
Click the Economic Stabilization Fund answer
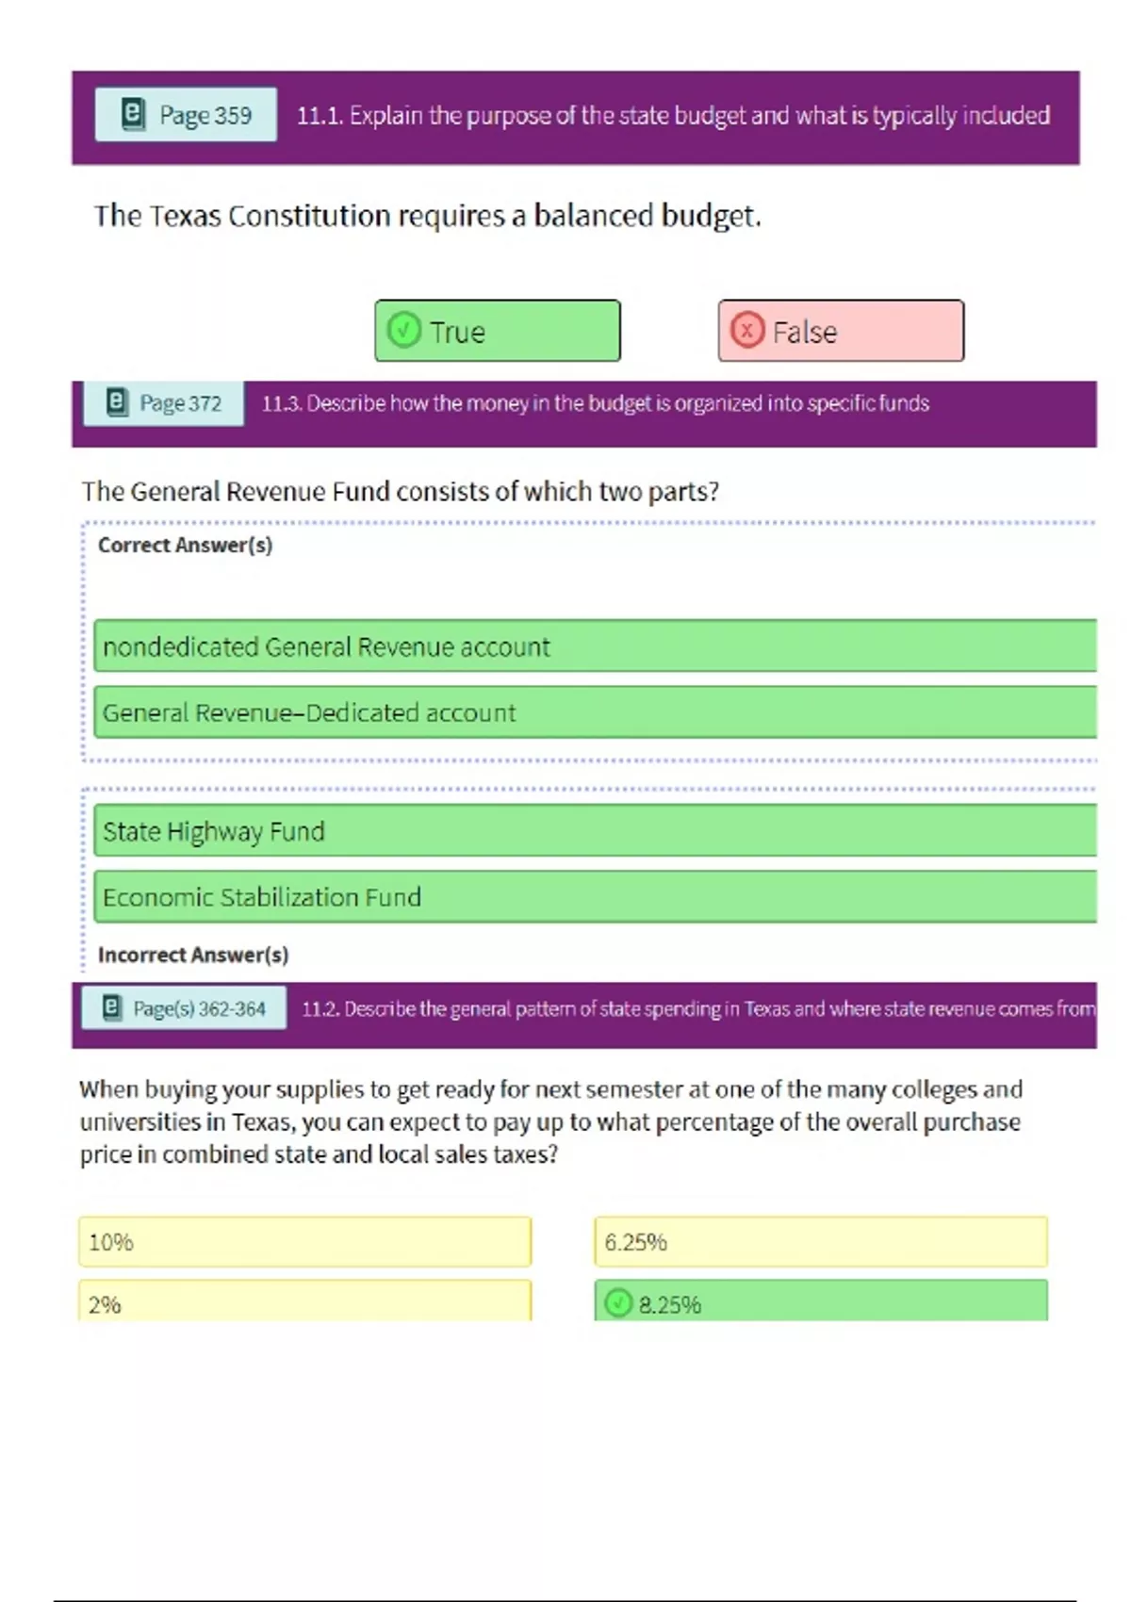594,897
